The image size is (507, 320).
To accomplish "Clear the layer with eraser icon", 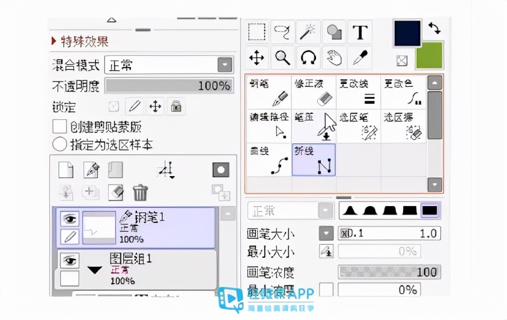I will 115,192.
